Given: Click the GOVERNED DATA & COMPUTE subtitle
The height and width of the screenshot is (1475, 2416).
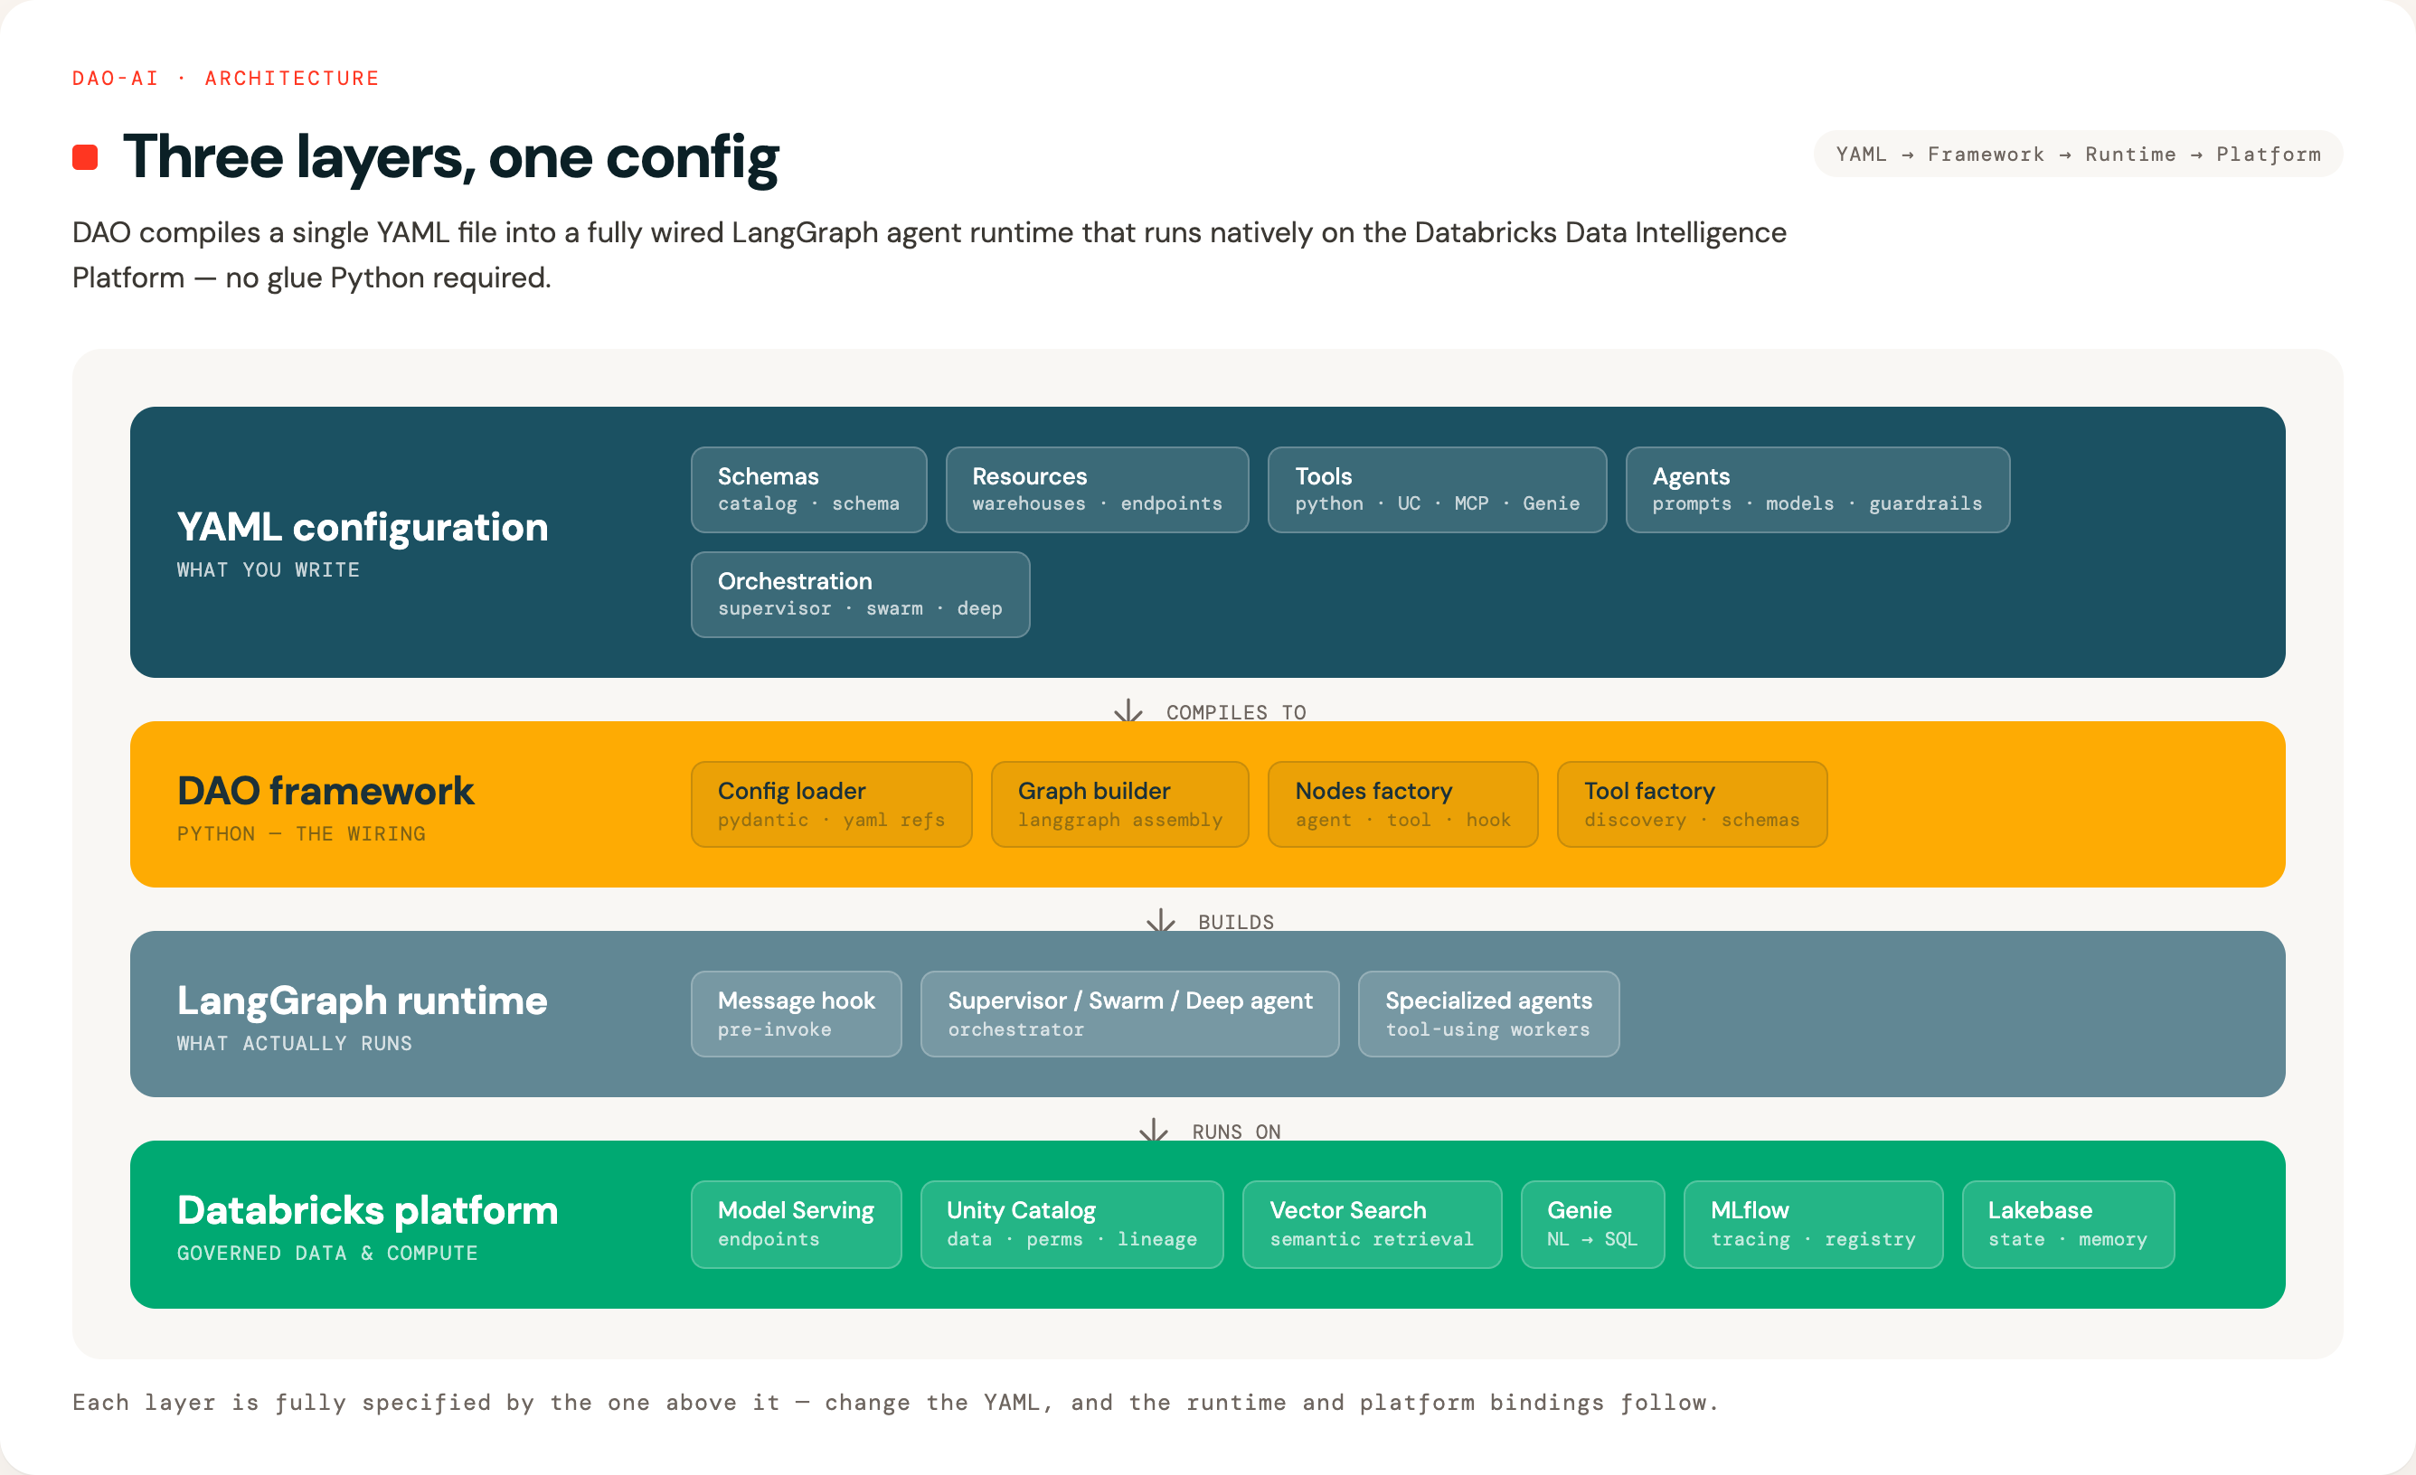Looking at the screenshot, I should (326, 1253).
